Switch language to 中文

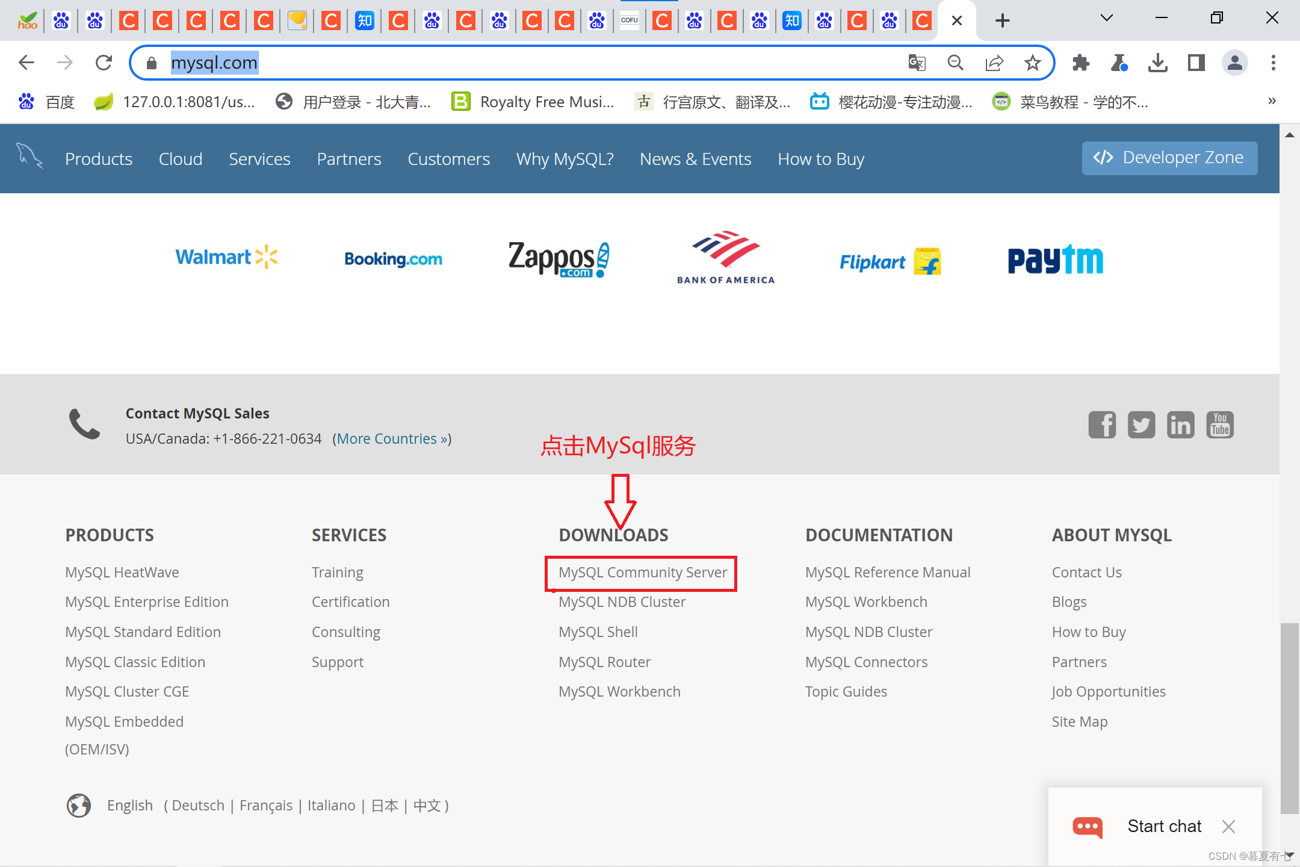click(x=427, y=806)
